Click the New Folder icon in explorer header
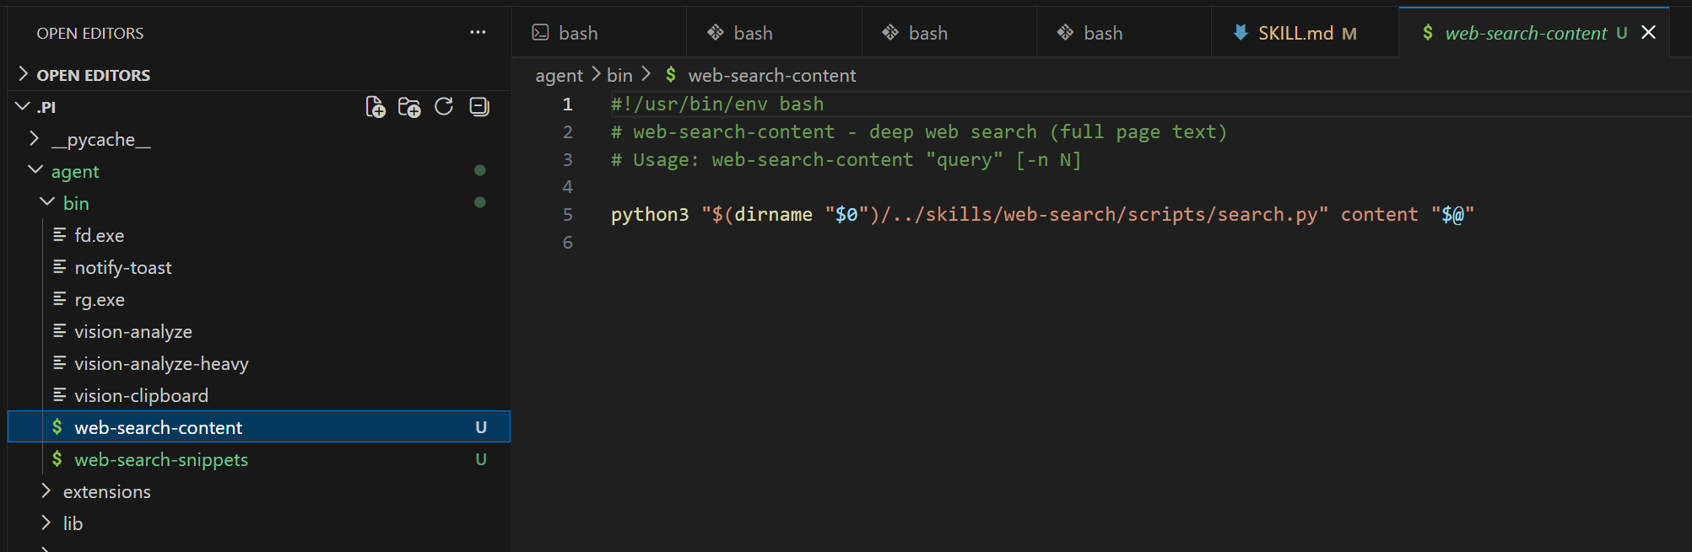The image size is (1692, 552). tap(409, 107)
